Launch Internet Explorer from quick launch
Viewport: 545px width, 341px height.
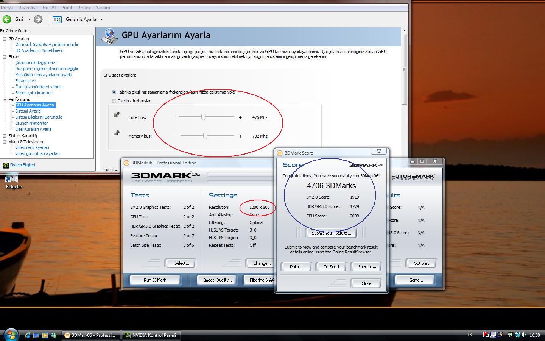[x=28, y=335]
